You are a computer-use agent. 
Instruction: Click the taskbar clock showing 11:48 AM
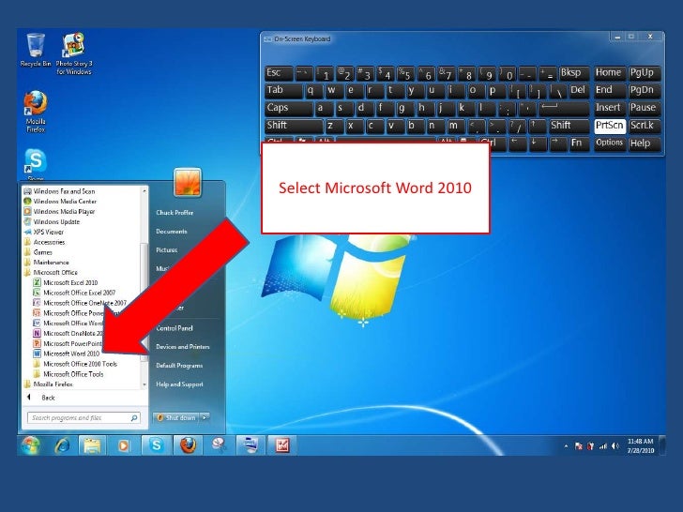click(x=640, y=445)
